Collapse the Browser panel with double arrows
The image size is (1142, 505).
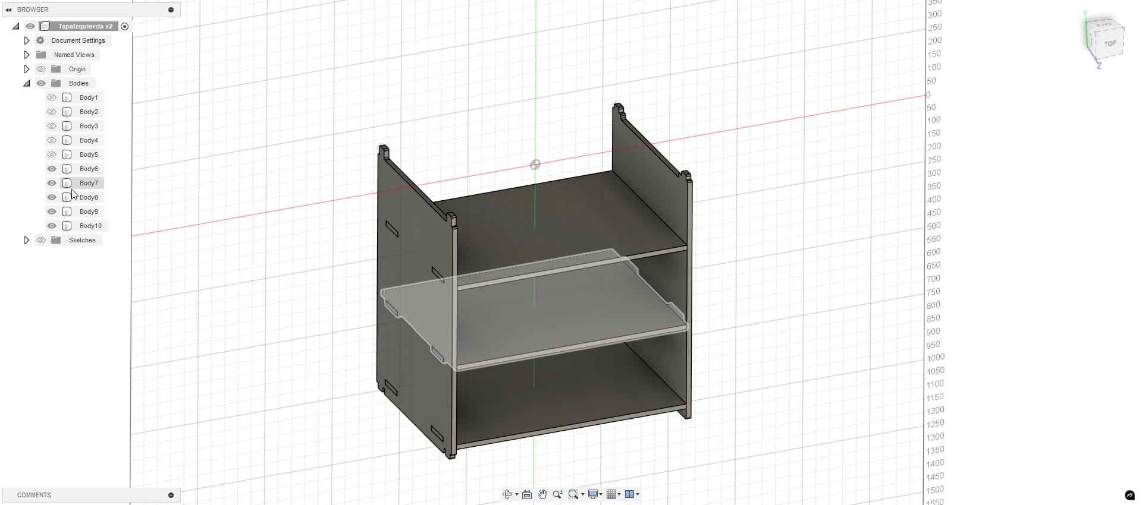(x=8, y=10)
